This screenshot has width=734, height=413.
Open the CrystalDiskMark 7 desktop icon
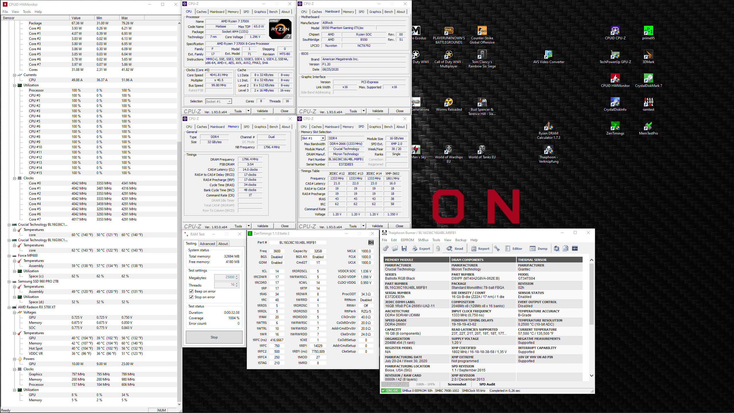coord(648,80)
